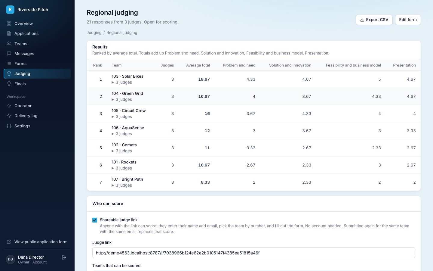Click the Judging award icon

pyautogui.click(x=9, y=73)
